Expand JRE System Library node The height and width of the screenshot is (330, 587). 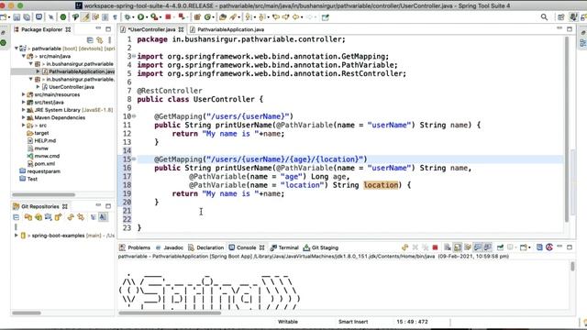23,110
